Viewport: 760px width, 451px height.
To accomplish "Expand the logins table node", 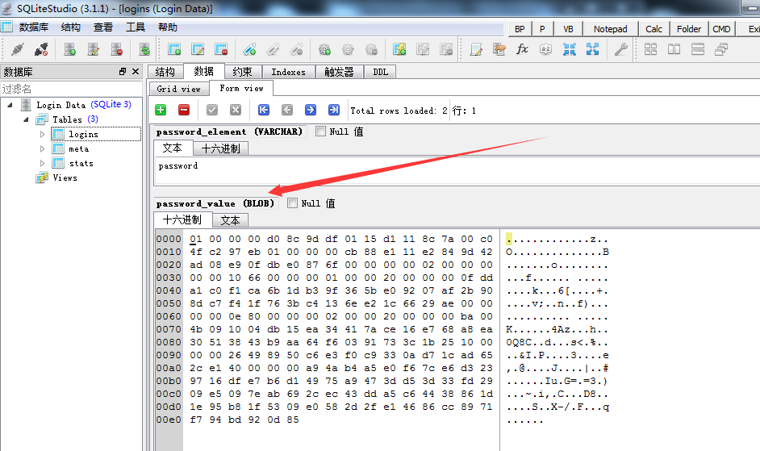I will pos(43,134).
